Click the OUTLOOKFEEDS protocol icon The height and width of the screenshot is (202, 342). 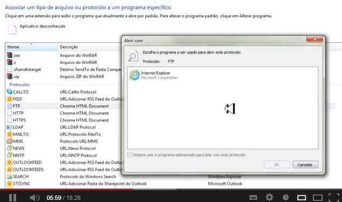[x=9, y=169]
